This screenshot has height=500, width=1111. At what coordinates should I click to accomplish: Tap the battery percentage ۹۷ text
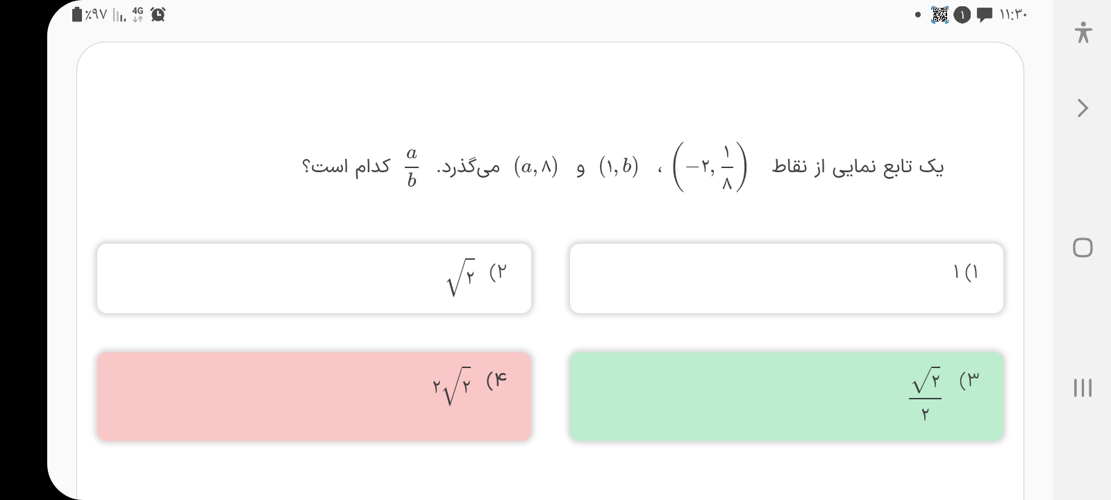pyautogui.click(x=96, y=15)
